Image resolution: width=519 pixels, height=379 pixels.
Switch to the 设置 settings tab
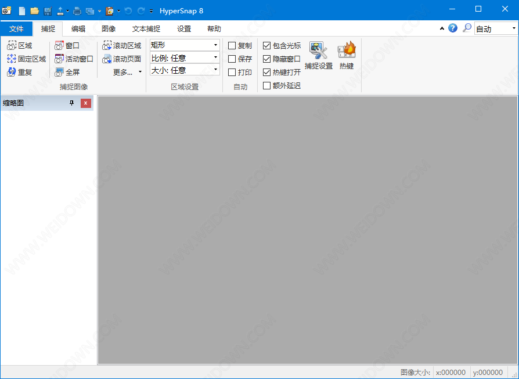pos(184,29)
